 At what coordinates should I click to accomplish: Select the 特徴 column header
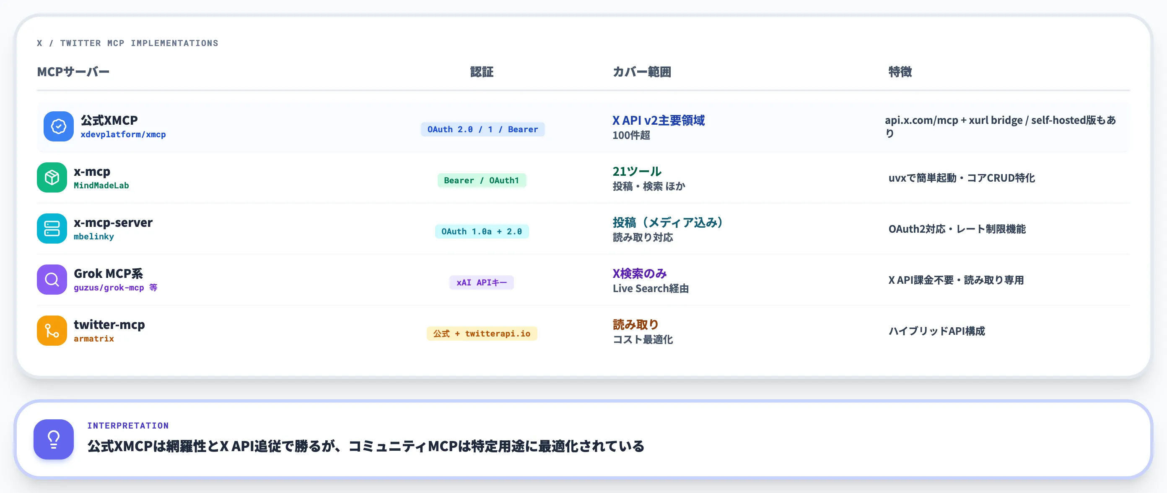pyautogui.click(x=900, y=72)
